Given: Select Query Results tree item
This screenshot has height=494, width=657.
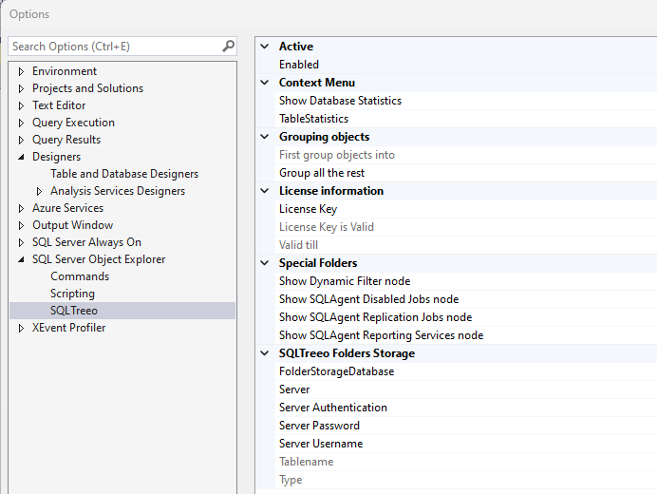Looking at the screenshot, I should pos(66,140).
